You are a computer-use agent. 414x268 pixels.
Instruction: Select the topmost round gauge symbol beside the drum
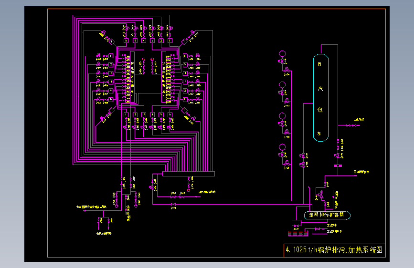[x=282, y=54]
